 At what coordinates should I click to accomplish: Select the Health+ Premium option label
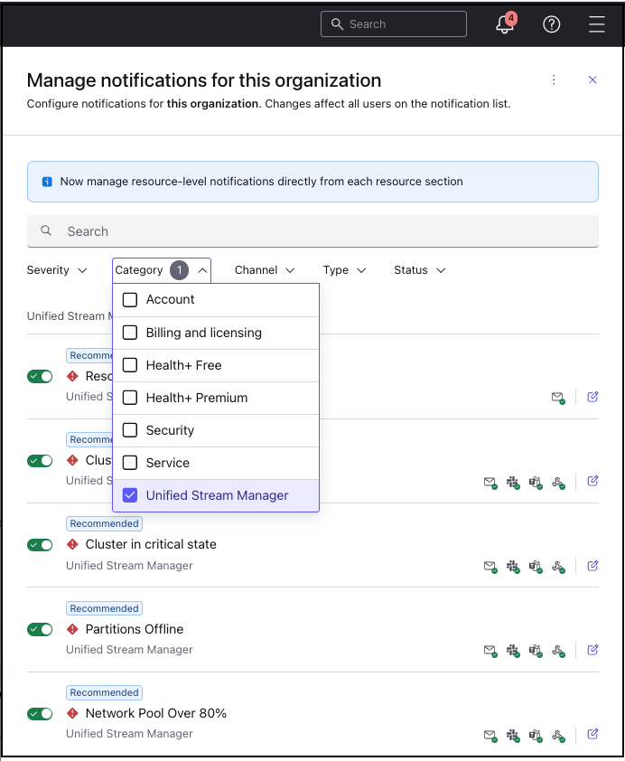197,398
